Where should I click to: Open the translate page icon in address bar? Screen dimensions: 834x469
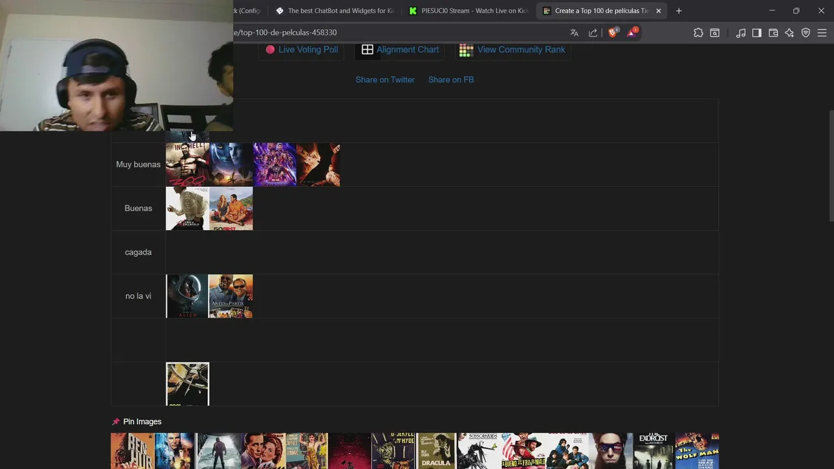(574, 33)
